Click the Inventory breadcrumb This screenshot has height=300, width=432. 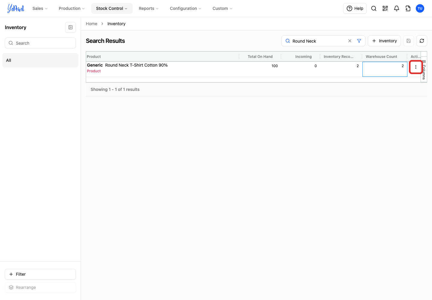116,24
